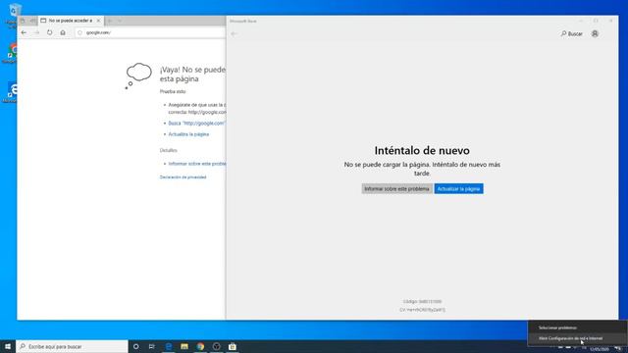Click the tabs you've set aside icon
This screenshot has height=353, width=628.
tap(23, 21)
